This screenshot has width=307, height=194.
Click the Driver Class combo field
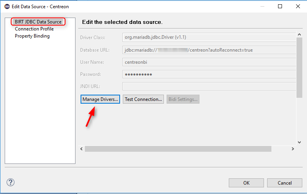point(209,38)
